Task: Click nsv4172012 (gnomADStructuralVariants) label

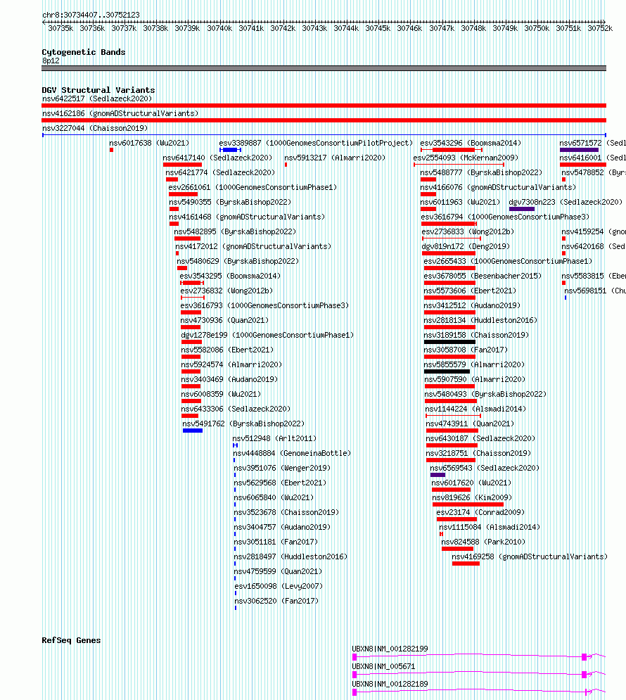Action: (253, 246)
